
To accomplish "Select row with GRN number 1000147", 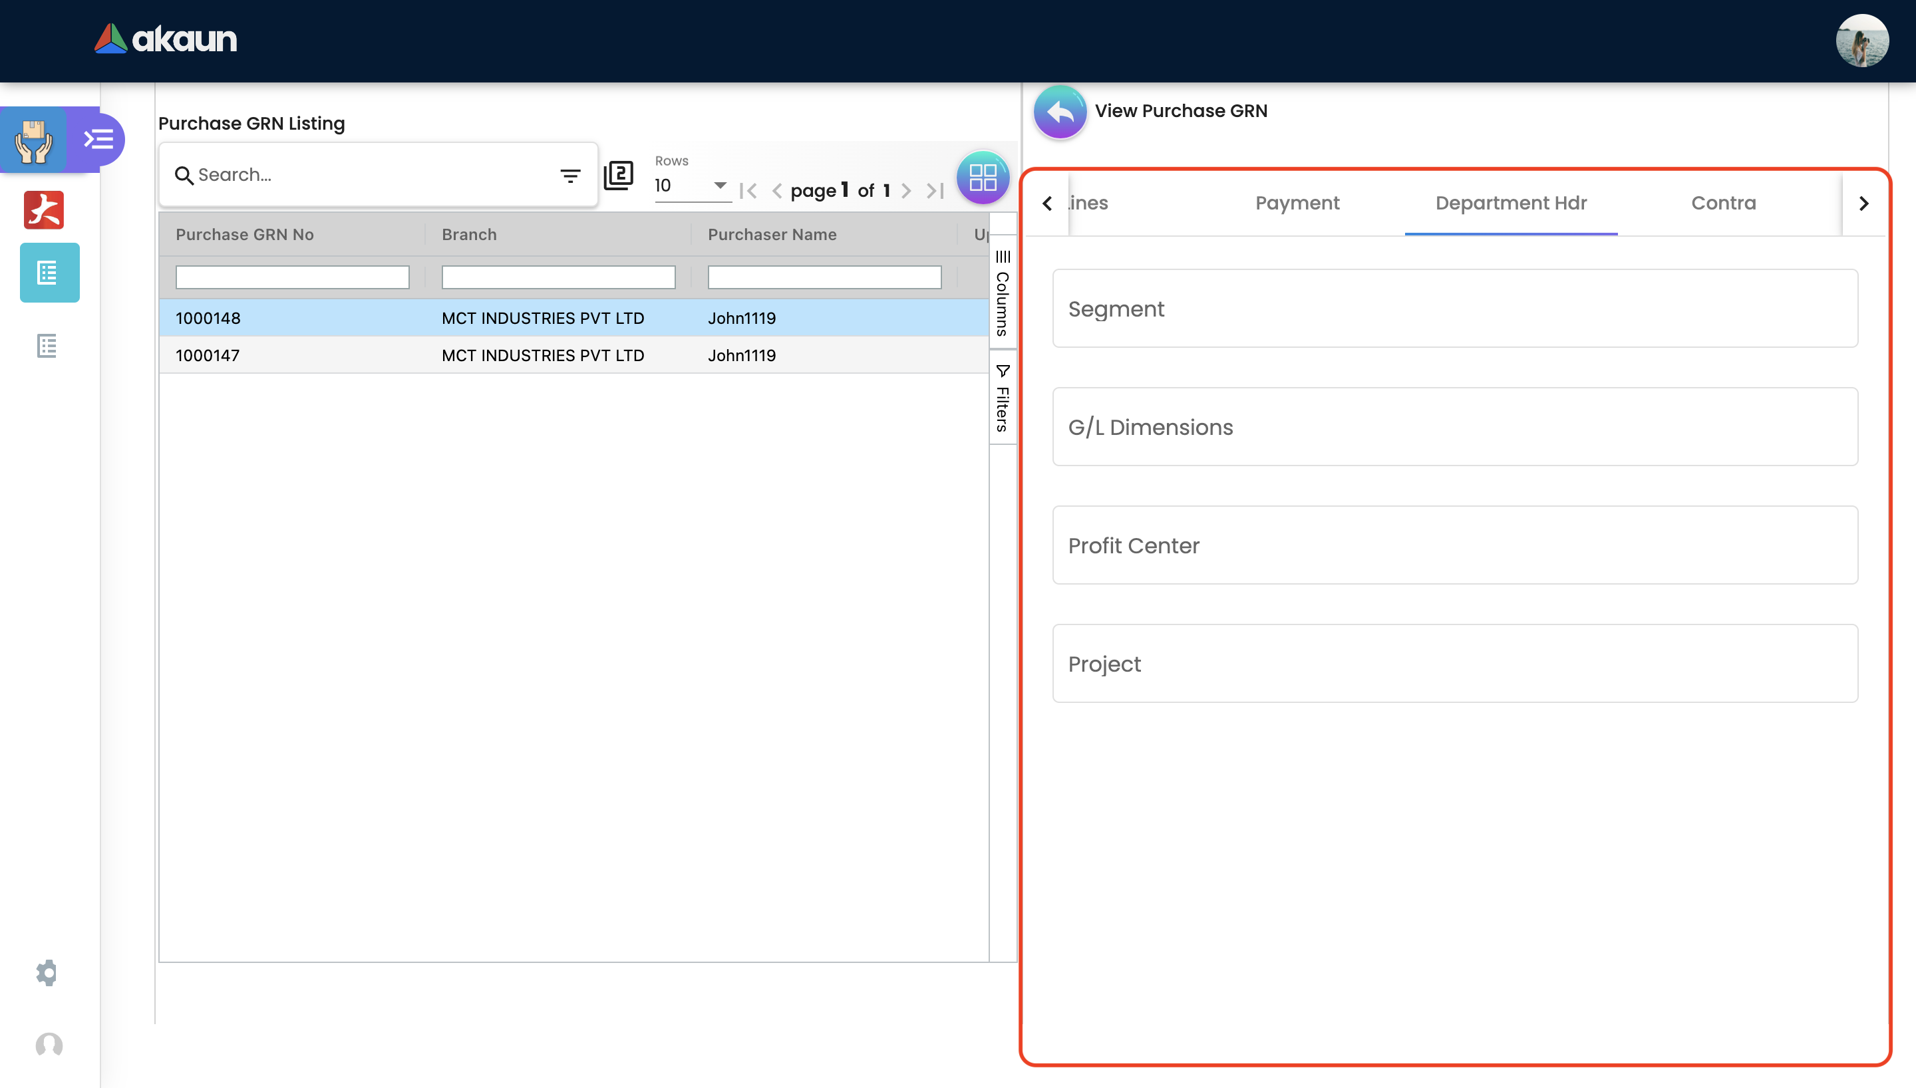I will (x=208, y=356).
